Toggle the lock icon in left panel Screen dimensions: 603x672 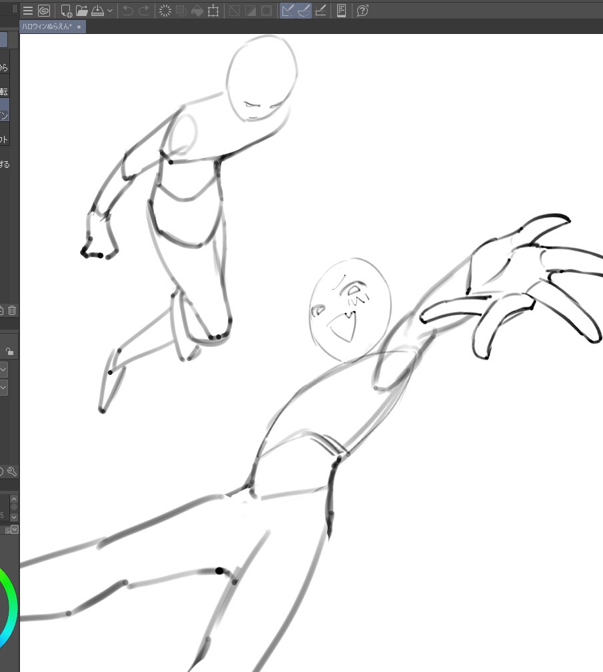(9, 352)
